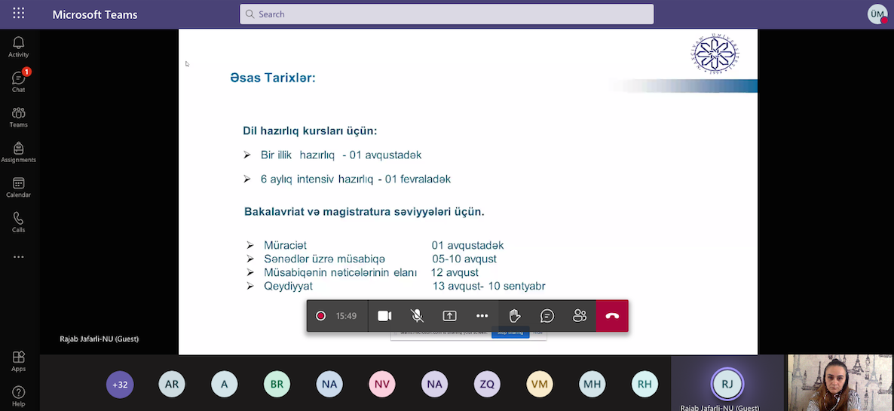
Task: Open the ÜM profile avatar menu
Action: [877, 14]
